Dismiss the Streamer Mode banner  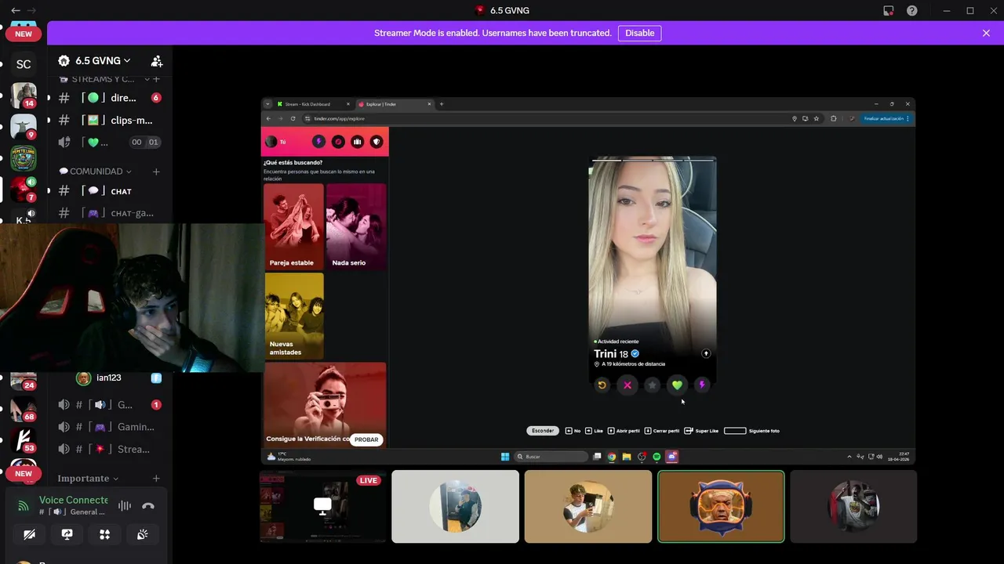tap(986, 33)
